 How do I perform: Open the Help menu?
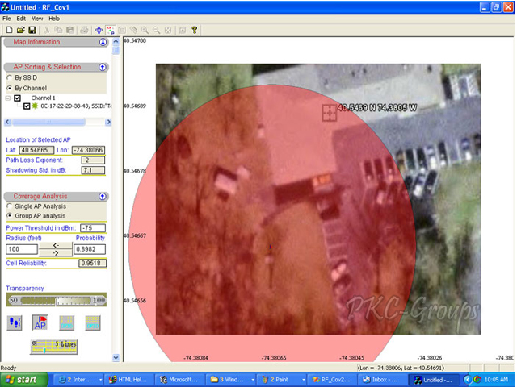54,19
